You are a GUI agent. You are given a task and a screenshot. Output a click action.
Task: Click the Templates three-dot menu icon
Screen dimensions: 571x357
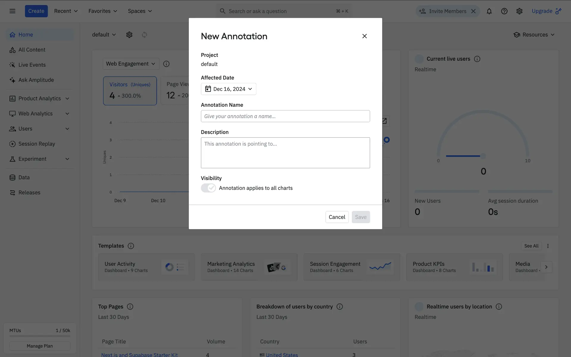click(548, 246)
